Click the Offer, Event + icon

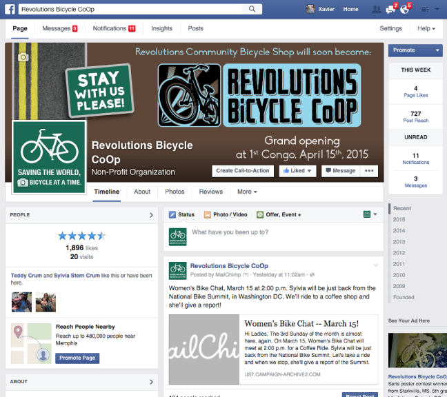click(x=259, y=215)
